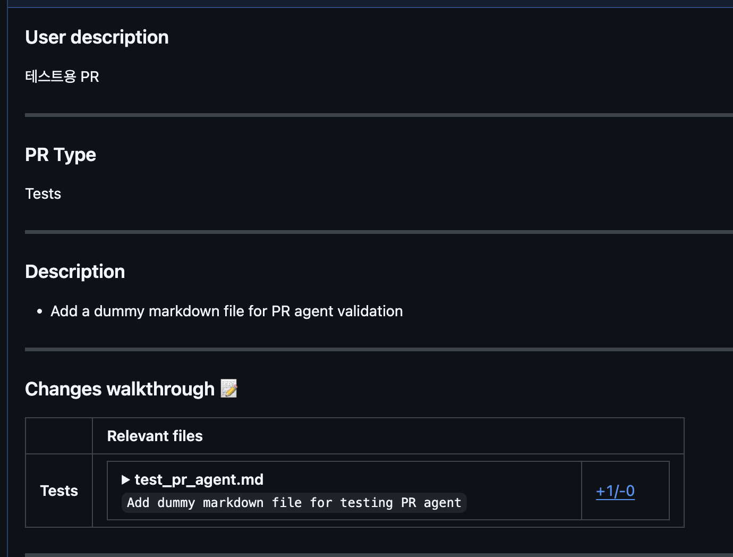The width and height of the screenshot is (733, 557).
Task: Click the '테스트용 PR' description text
Action: (62, 77)
